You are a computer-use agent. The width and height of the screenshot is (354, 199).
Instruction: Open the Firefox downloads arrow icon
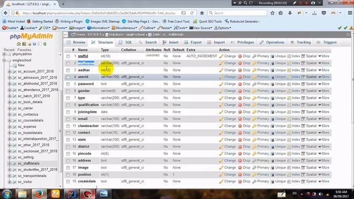tap(290, 13)
